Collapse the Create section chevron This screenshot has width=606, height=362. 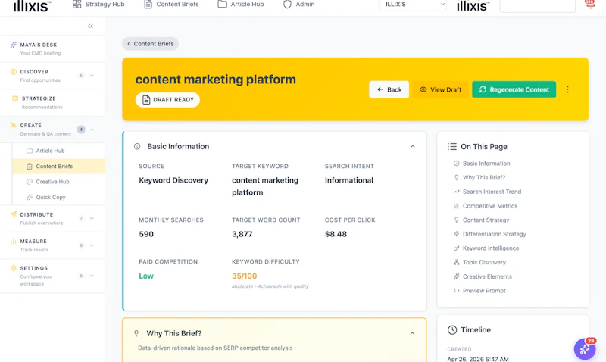coord(92,130)
